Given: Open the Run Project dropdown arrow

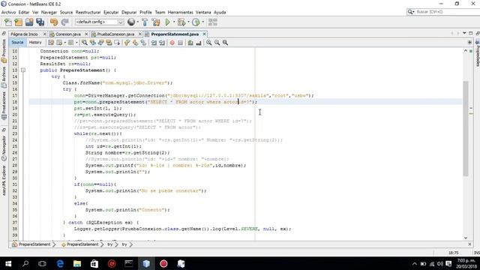Looking at the screenshot, I should pos(174,22).
